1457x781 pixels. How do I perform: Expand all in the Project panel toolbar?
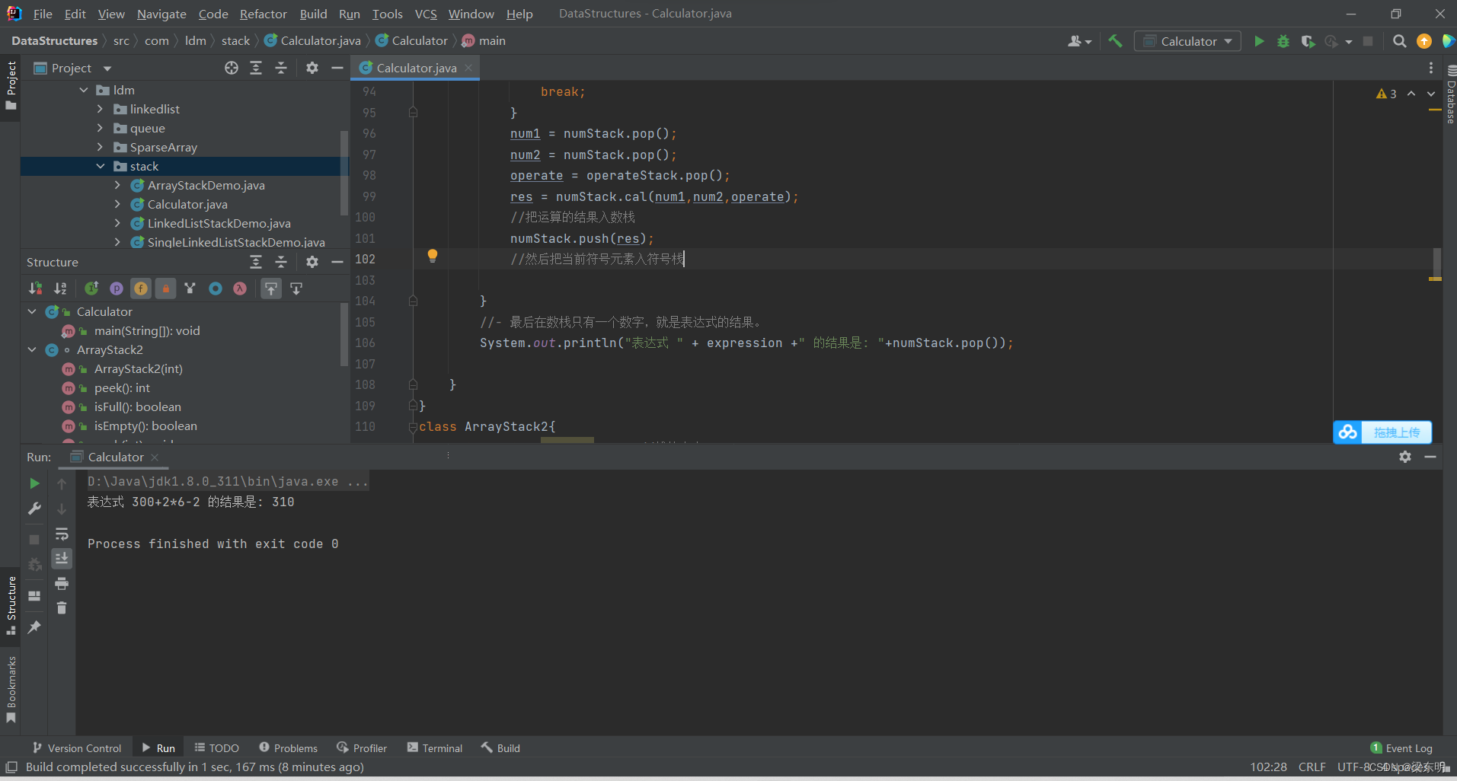(256, 68)
